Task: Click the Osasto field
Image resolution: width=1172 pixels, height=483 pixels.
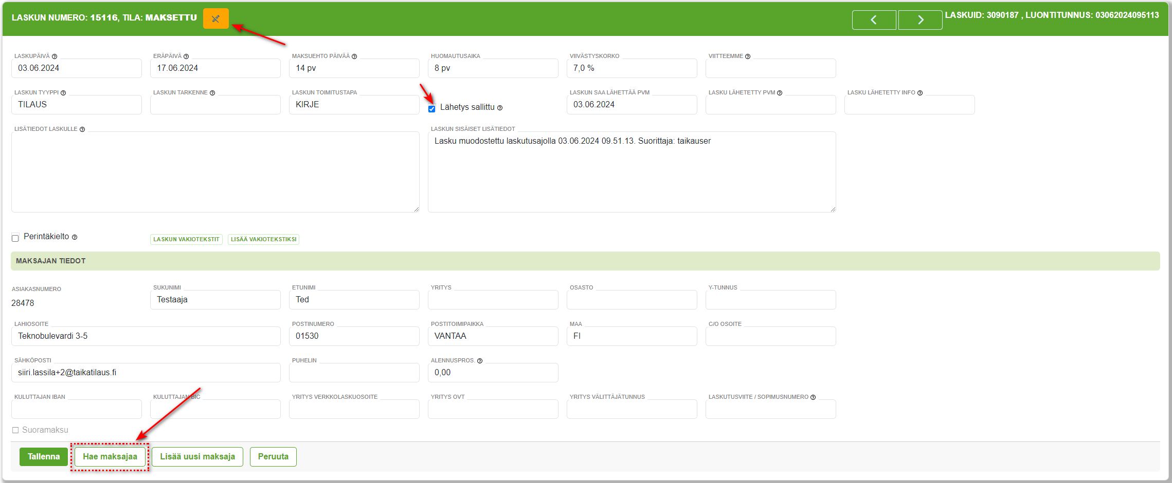Action: coord(632,300)
